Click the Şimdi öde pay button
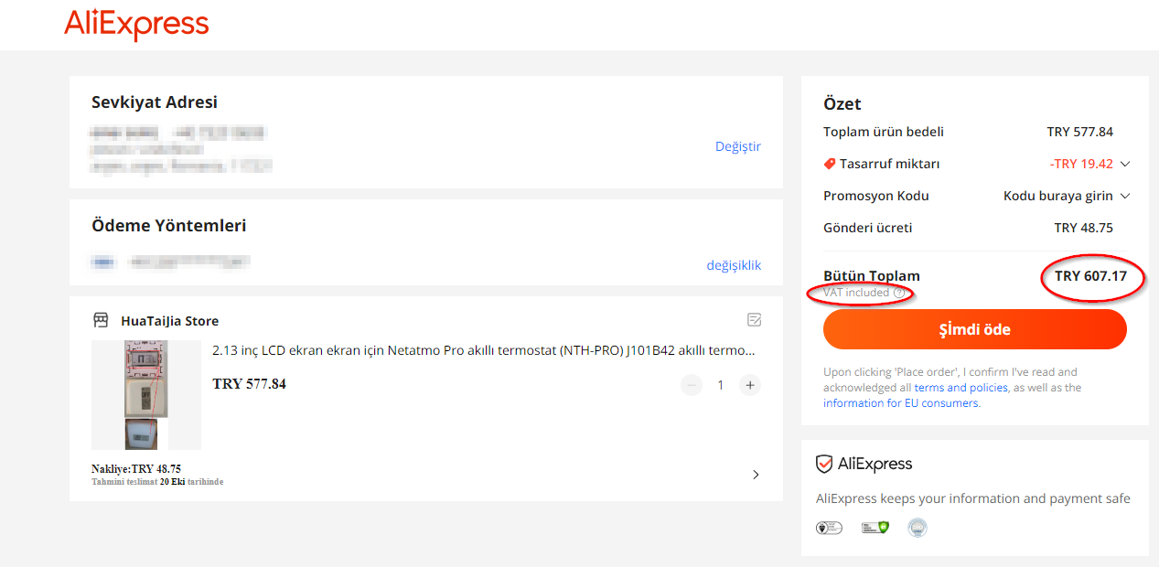 (975, 329)
